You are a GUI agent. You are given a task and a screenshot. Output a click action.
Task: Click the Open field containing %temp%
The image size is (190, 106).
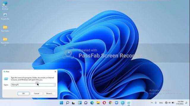pos(33,85)
